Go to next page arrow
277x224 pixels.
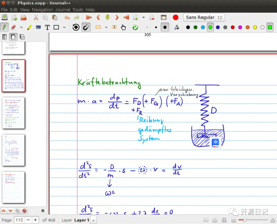pos(117,17)
